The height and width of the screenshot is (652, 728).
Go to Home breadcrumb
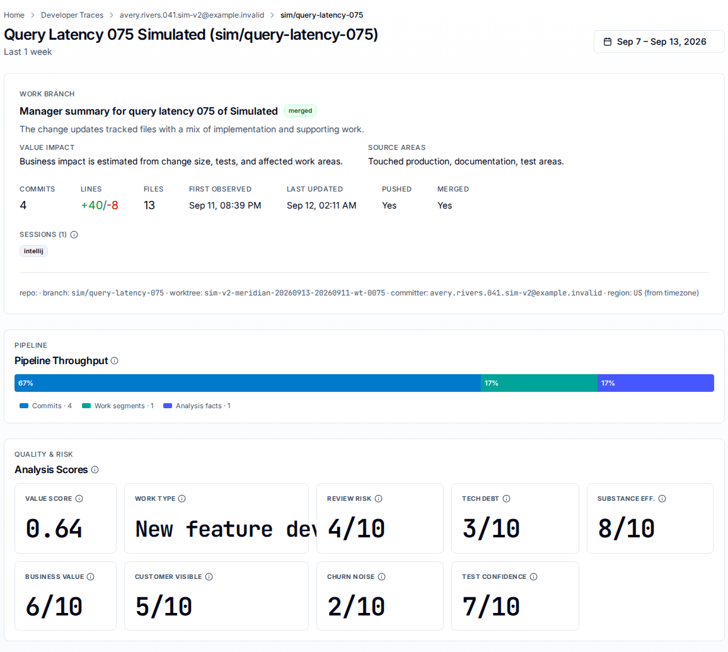click(x=14, y=15)
